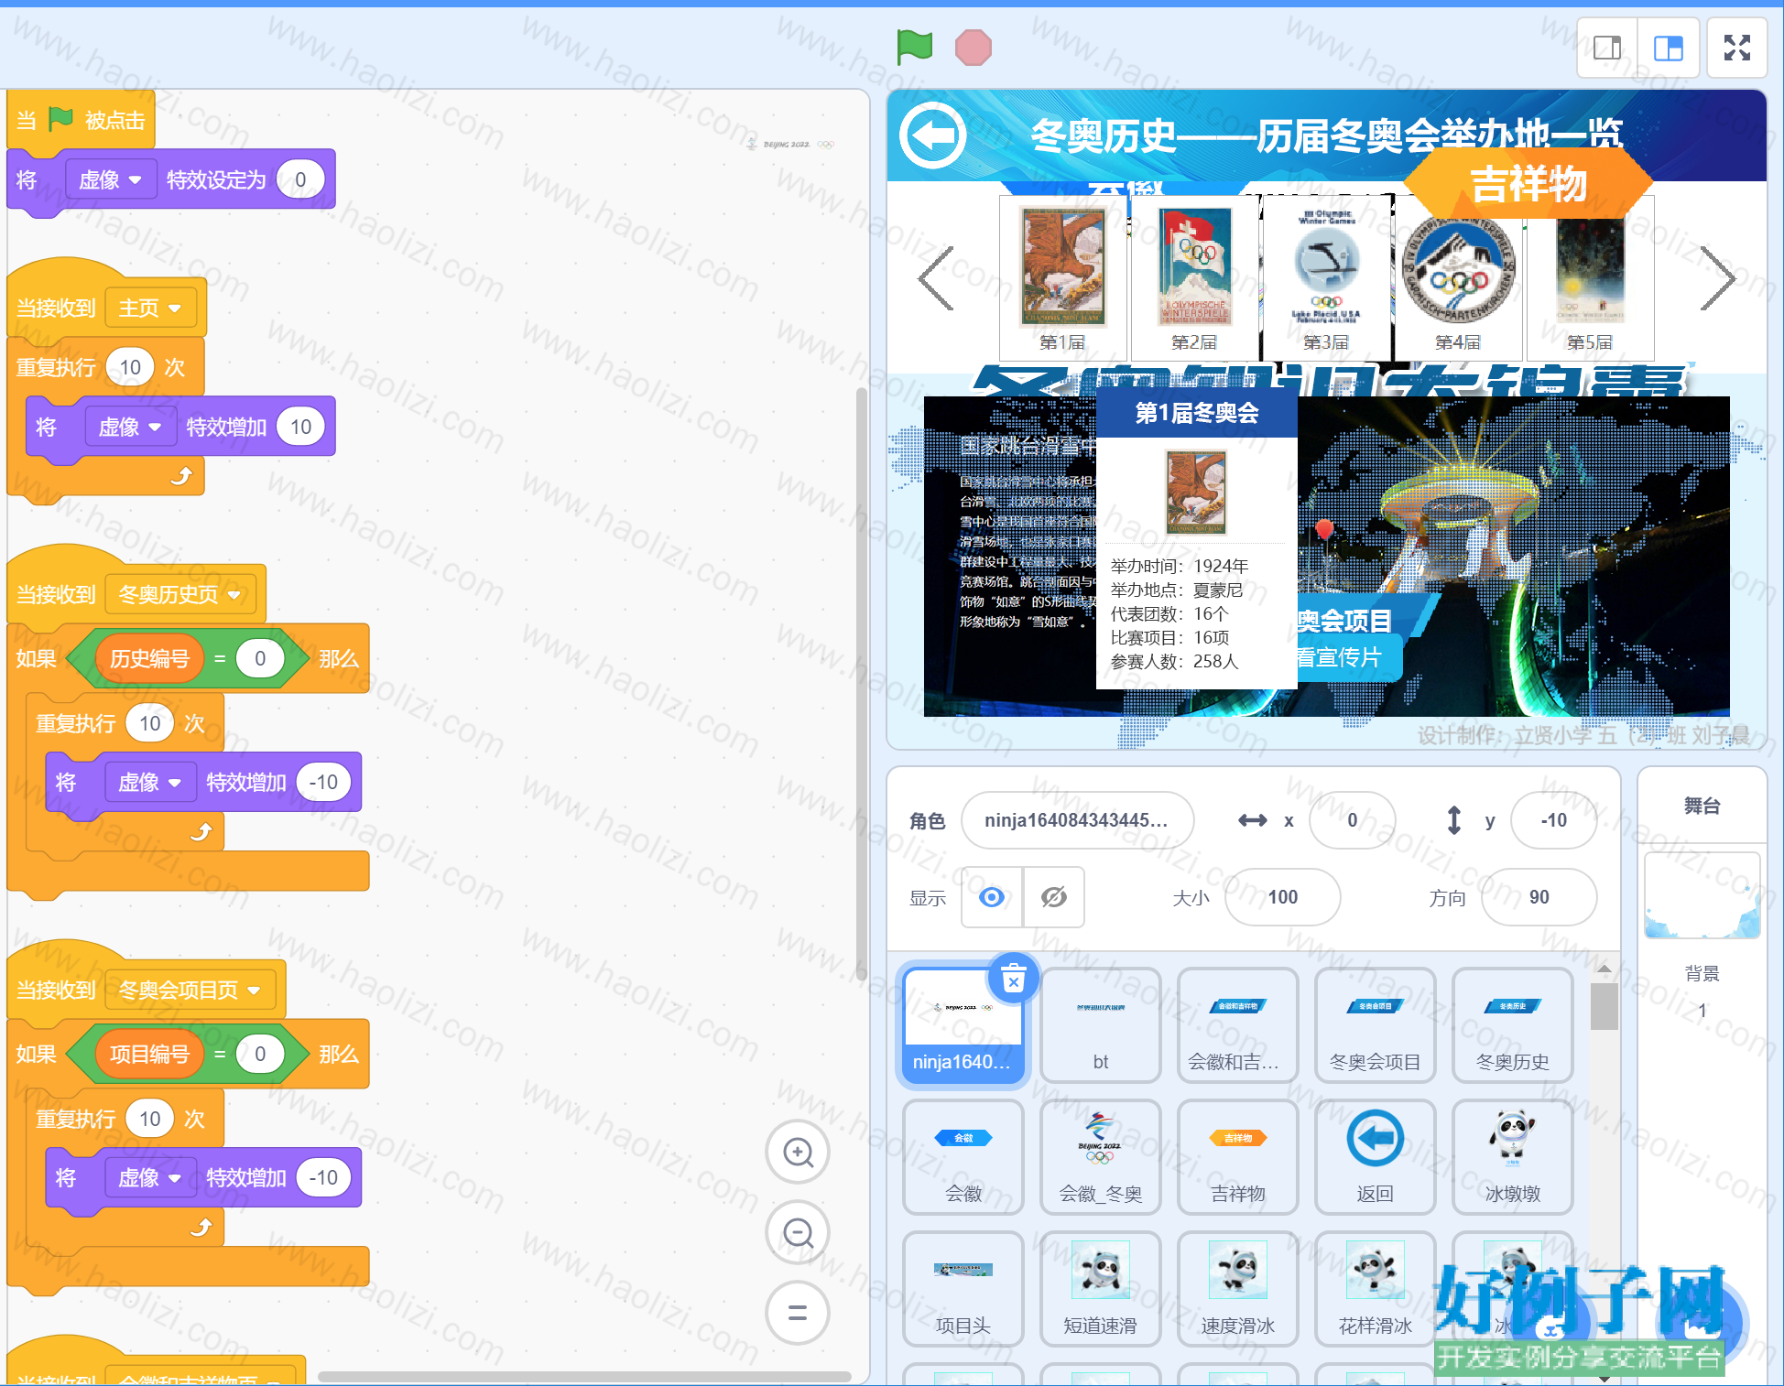Edit the sprite name field
1784x1386 pixels.
pyautogui.click(x=1077, y=820)
